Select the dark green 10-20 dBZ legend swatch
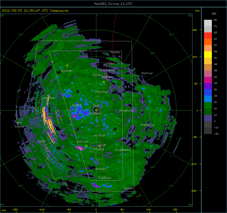The height and width of the screenshot is (213, 227). click(x=208, y=111)
